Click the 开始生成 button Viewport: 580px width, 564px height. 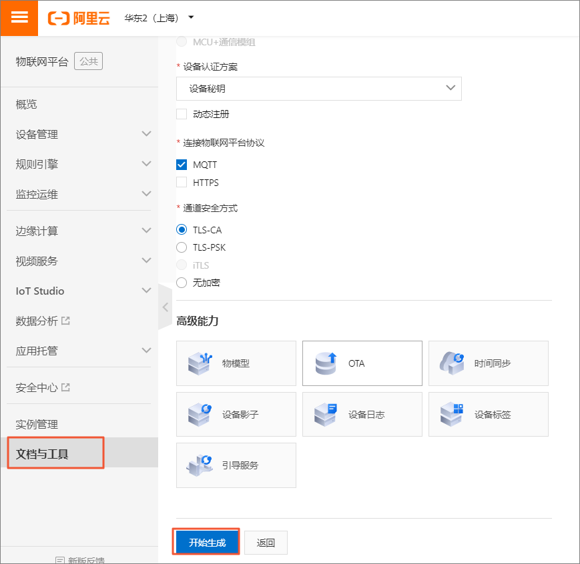coord(206,542)
